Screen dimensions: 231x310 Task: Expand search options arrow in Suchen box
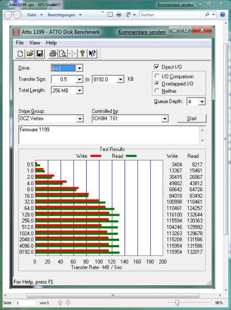tap(213, 15)
